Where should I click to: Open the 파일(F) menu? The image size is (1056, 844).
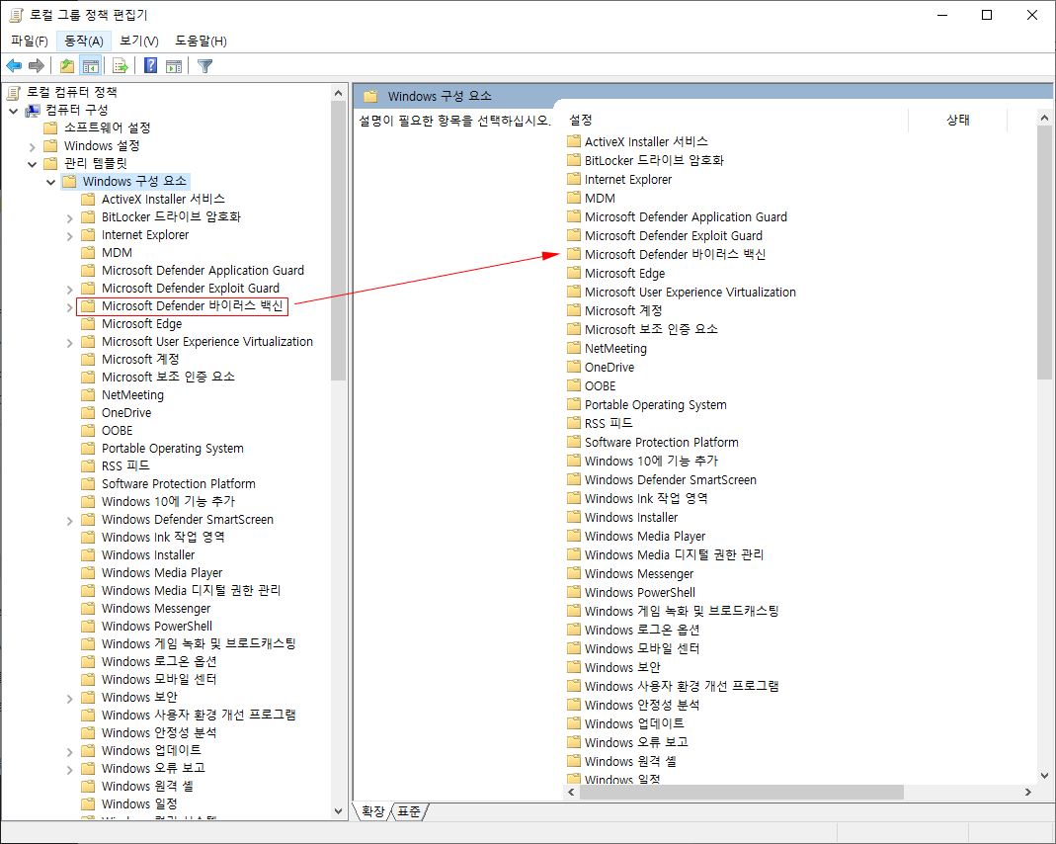tap(30, 42)
